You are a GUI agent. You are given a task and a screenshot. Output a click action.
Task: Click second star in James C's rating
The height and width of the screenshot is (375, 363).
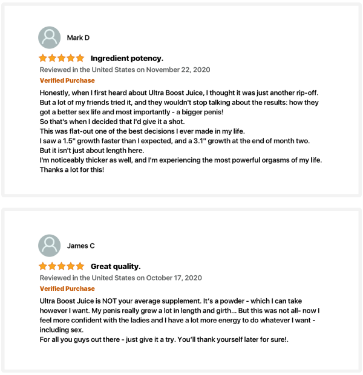click(52, 266)
